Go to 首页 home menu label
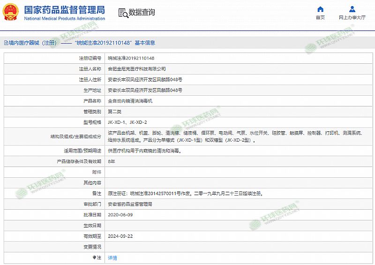 (x=320, y=18)
